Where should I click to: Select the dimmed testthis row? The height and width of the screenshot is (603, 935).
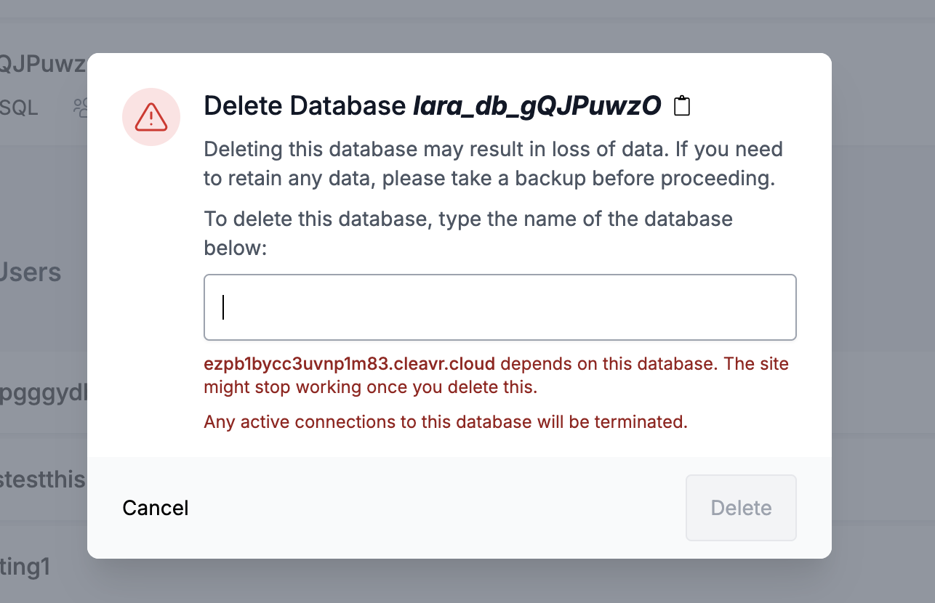(44, 479)
